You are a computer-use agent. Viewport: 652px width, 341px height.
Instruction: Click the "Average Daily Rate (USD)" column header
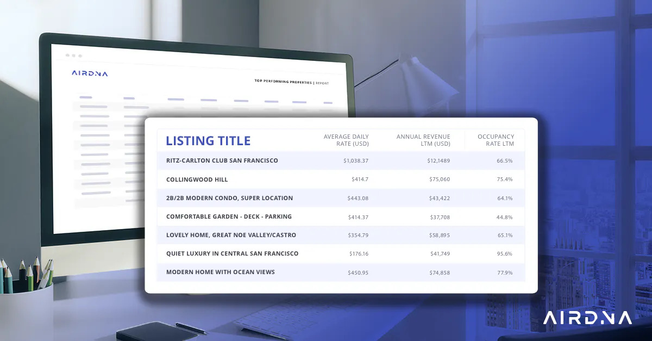click(x=346, y=140)
